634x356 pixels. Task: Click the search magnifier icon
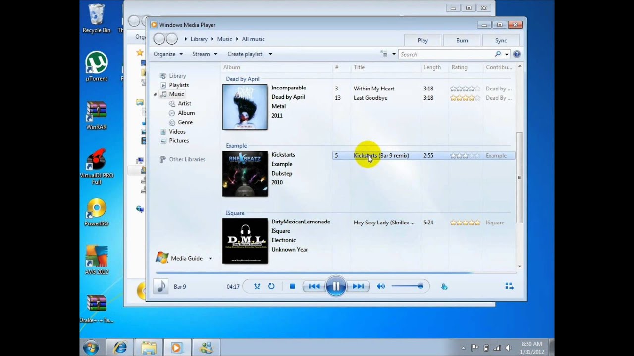pos(498,54)
